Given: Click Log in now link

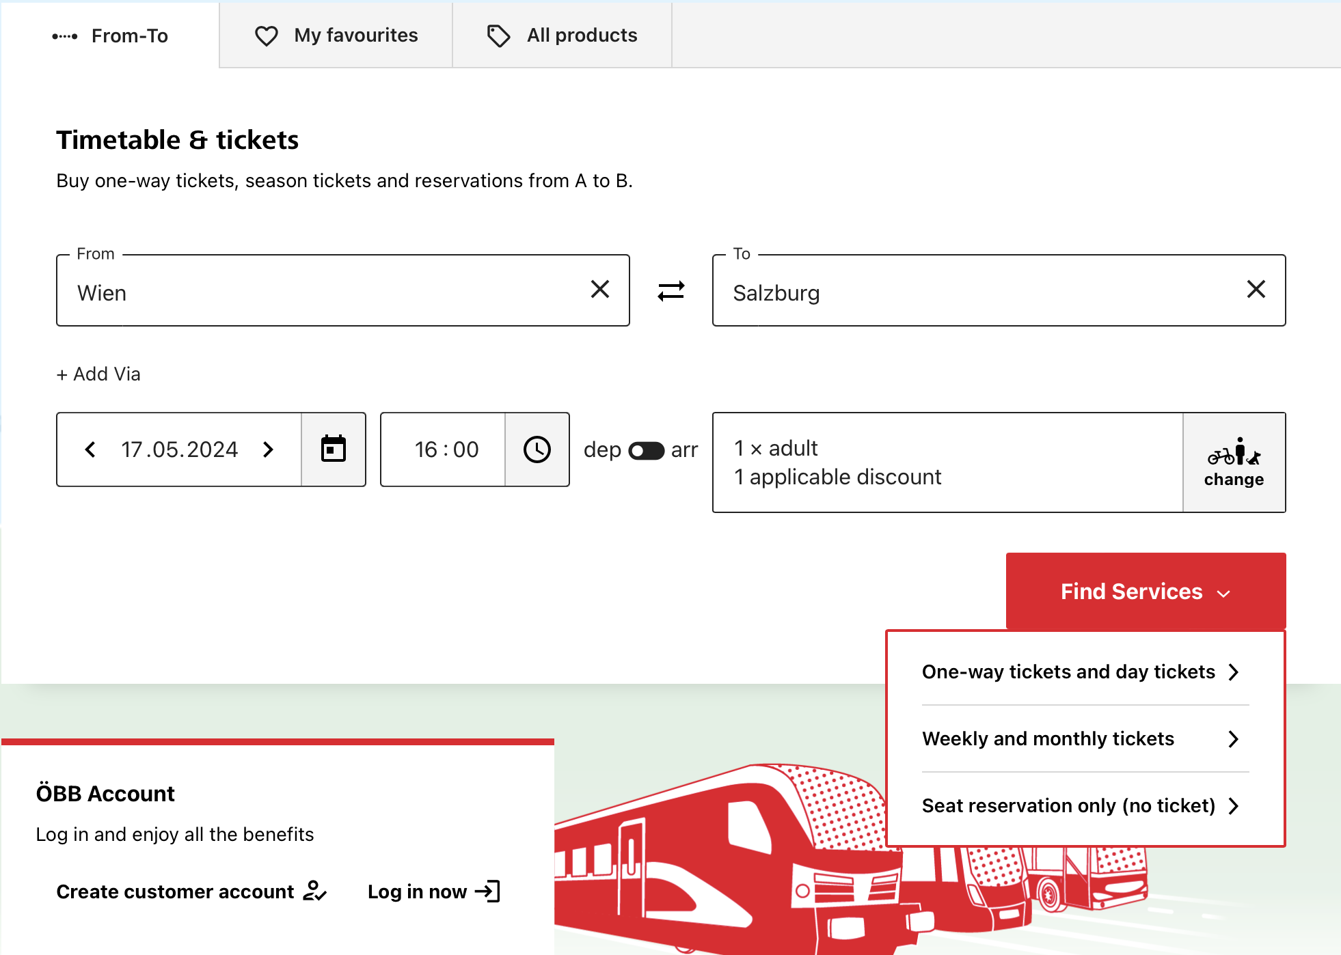Looking at the screenshot, I should tap(433, 891).
